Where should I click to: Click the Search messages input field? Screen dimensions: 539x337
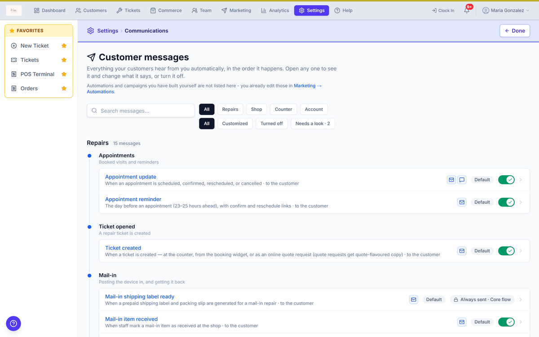click(141, 111)
